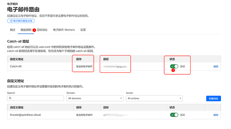Open the 目标地址 tab
231x129 pixels.
(x=42, y=30)
